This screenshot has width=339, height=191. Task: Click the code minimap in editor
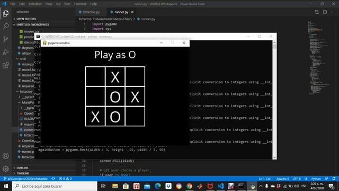pos(319,58)
